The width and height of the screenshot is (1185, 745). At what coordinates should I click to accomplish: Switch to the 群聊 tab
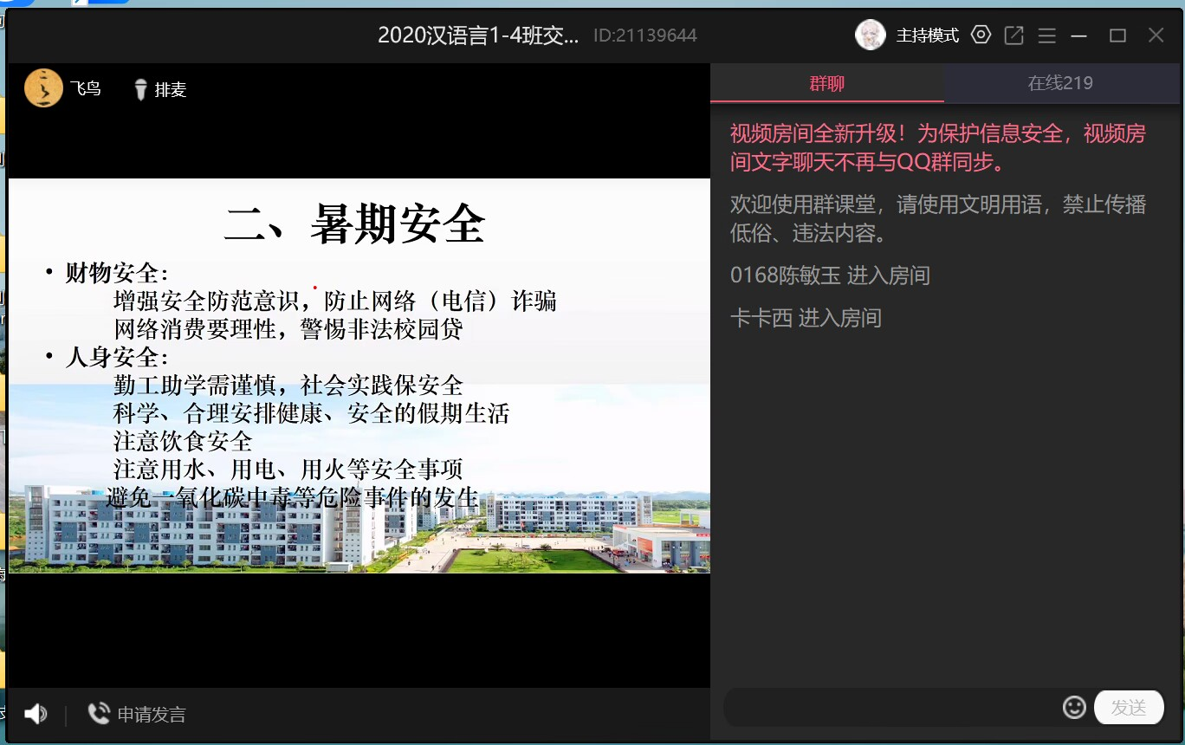coord(826,84)
